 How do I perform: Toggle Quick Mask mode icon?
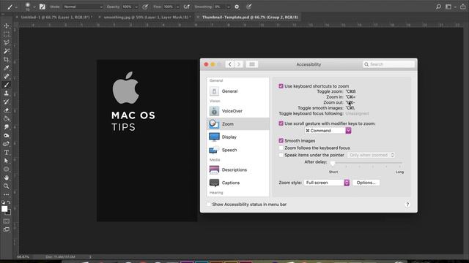pyautogui.click(x=7, y=221)
